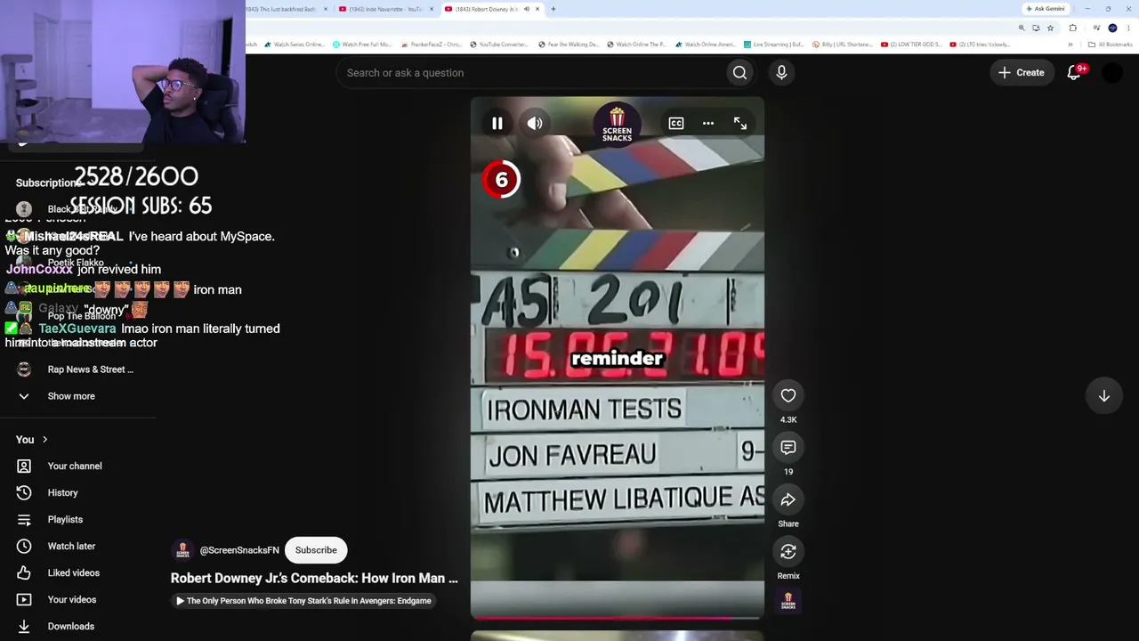Screen dimensions: 1139x641
Task: Open the 'Fear the Walking De...' bookmark
Action: pyautogui.click(x=569, y=45)
